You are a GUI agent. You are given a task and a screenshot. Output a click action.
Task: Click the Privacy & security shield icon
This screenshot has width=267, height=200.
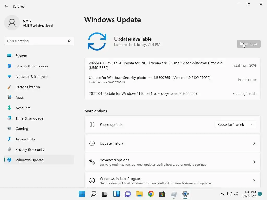(9, 149)
